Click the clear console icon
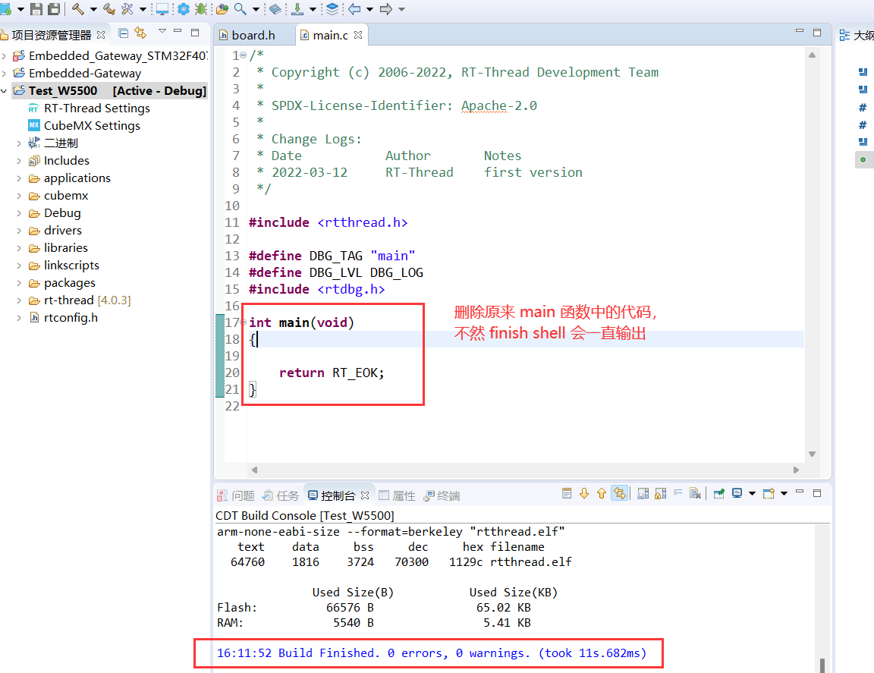 [x=695, y=494]
